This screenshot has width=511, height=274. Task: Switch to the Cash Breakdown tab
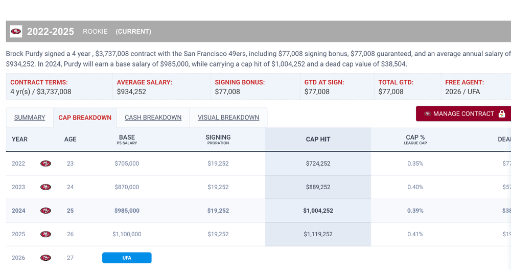click(x=153, y=118)
